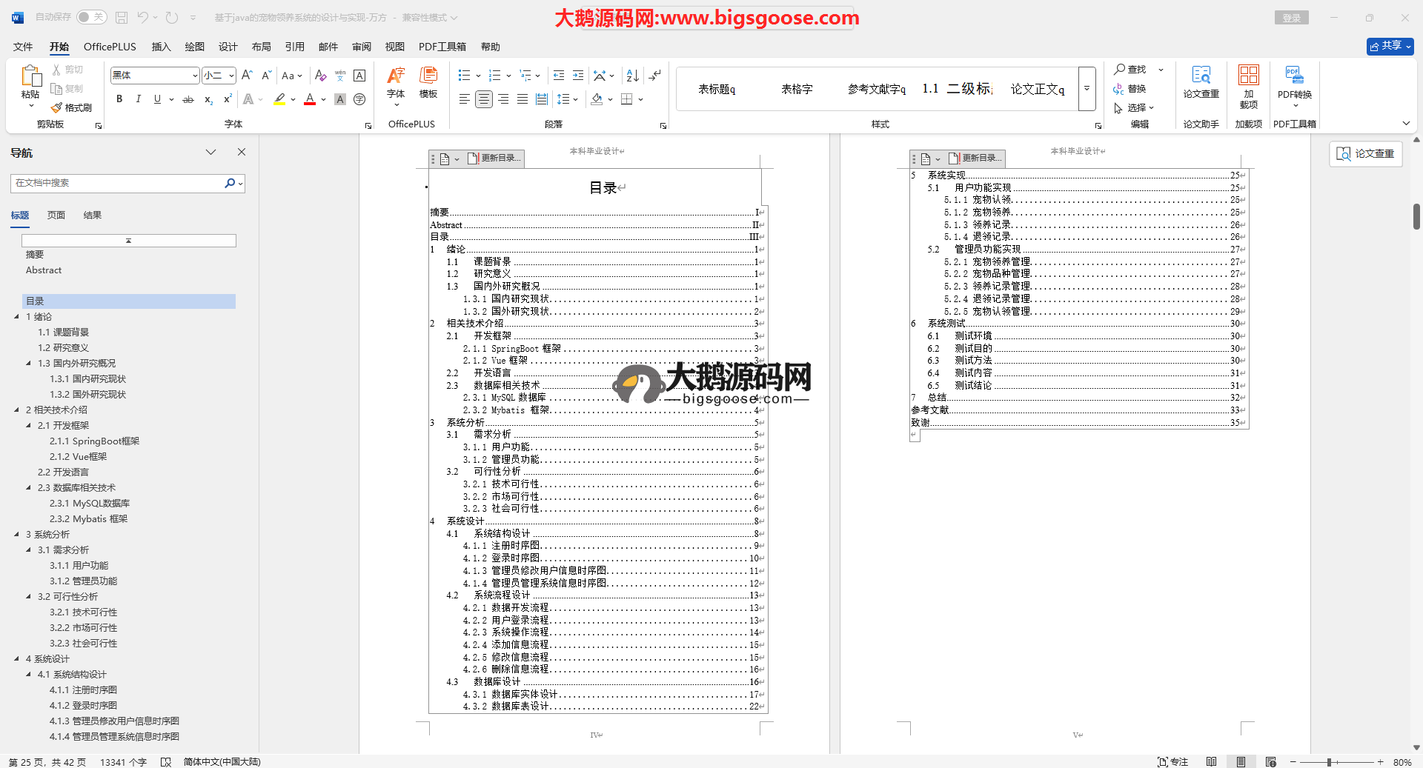The image size is (1423, 768).
Task: Open the 论文查重 tool in ribbon
Action: click(1201, 81)
